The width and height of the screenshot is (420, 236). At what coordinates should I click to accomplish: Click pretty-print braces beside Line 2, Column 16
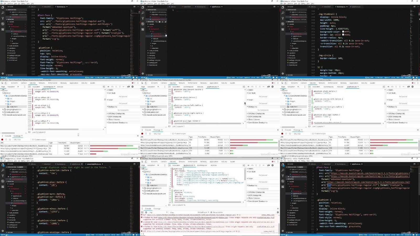pyautogui.click(x=169, y=205)
